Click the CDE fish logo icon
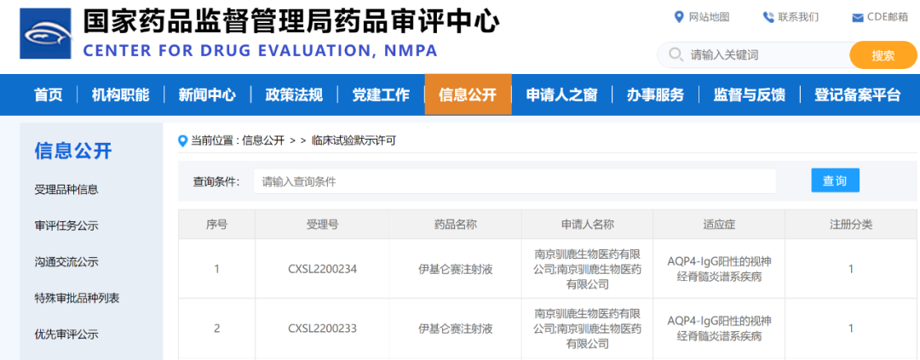Screen dimensions: 920x360 [45, 33]
